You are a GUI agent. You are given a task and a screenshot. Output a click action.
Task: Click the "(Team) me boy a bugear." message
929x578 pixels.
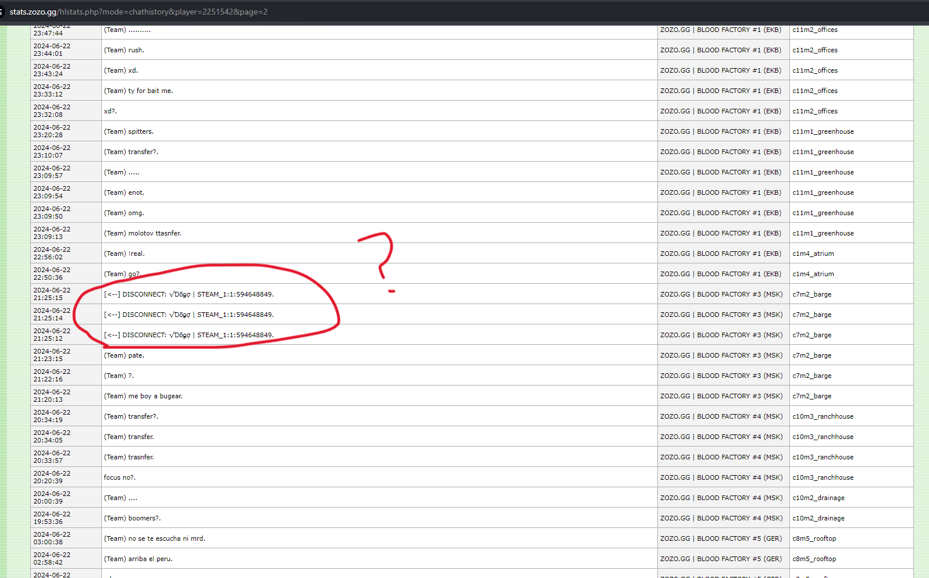click(x=143, y=396)
